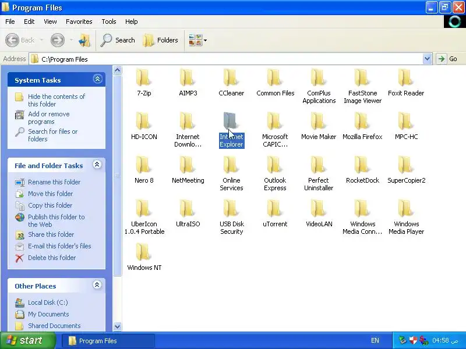This screenshot has width=466, height=349.
Task: Click the EN language indicator in taskbar
Action: [375, 340]
